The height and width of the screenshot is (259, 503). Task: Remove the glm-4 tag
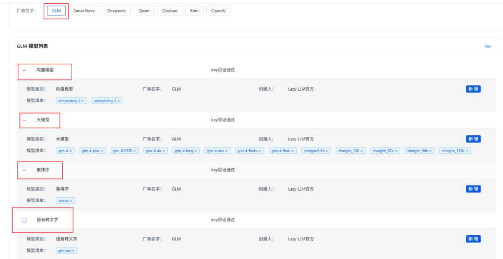pyautogui.click(x=71, y=151)
